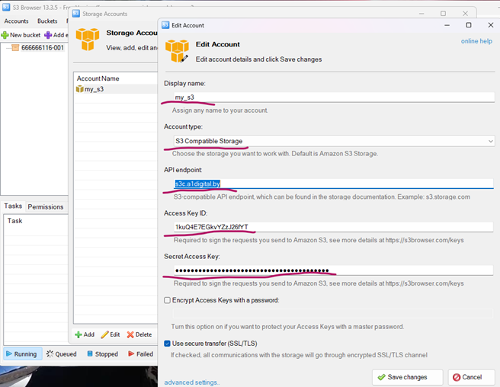500x387 pixels.
Task: Maximize the Storage Accounts window
Action: point(444,14)
